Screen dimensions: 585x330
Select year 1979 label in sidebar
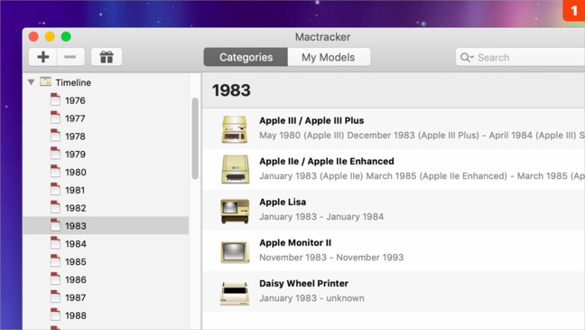tap(75, 155)
